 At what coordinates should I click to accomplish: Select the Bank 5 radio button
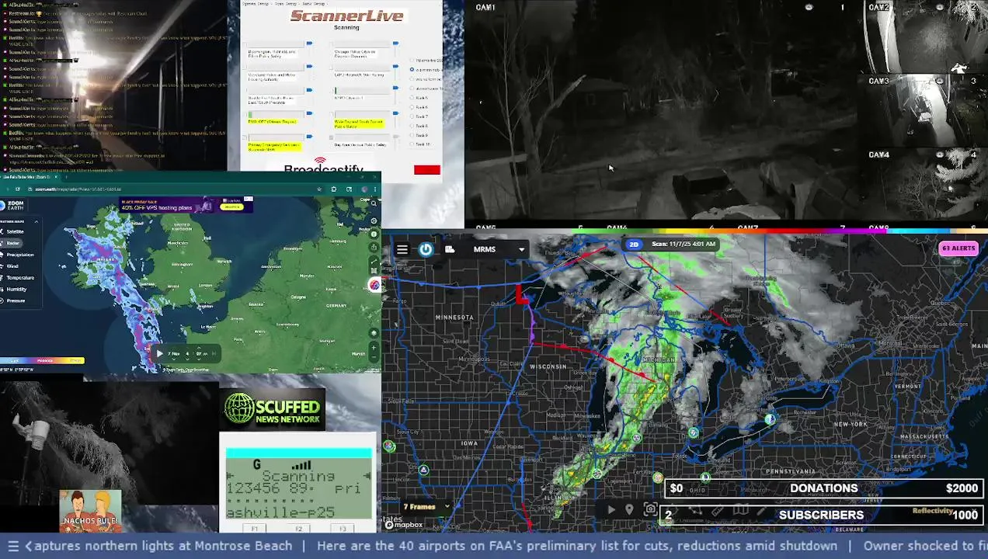coord(412,98)
